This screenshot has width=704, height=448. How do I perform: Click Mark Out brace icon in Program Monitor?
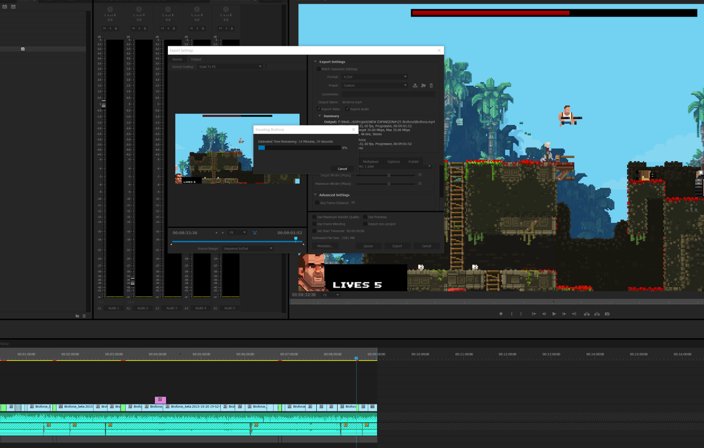coord(520,314)
